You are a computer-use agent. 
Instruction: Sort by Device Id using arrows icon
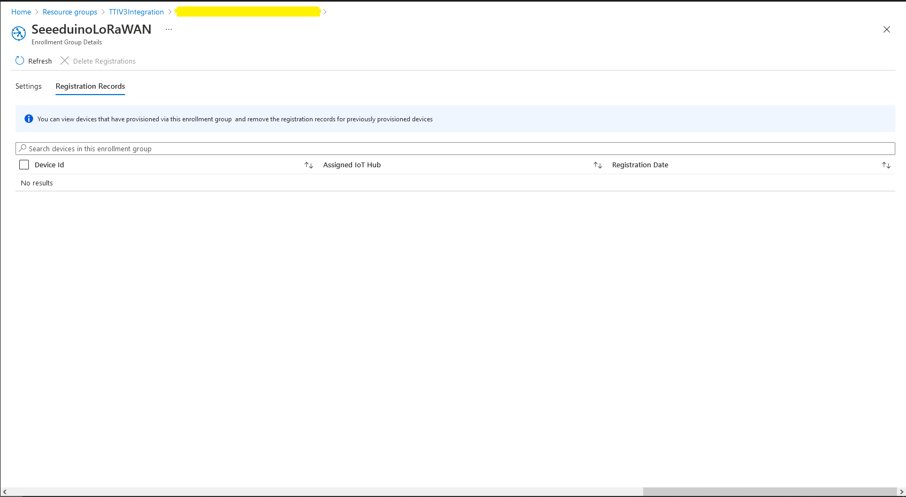point(309,165)
